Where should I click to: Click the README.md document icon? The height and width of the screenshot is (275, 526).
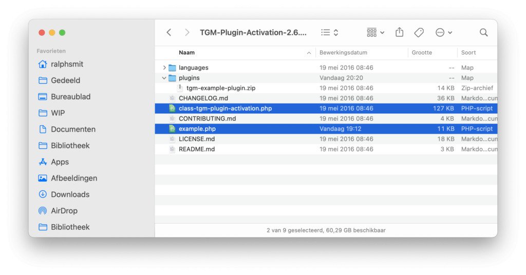point(172,149)
